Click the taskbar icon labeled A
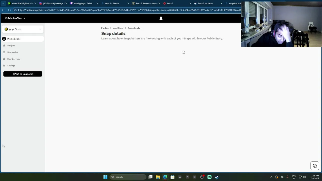This screenshot has width=322, height=181. 180,177
